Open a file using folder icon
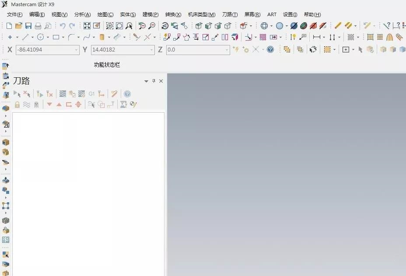 pyautogui.click(x=19, y=26)
